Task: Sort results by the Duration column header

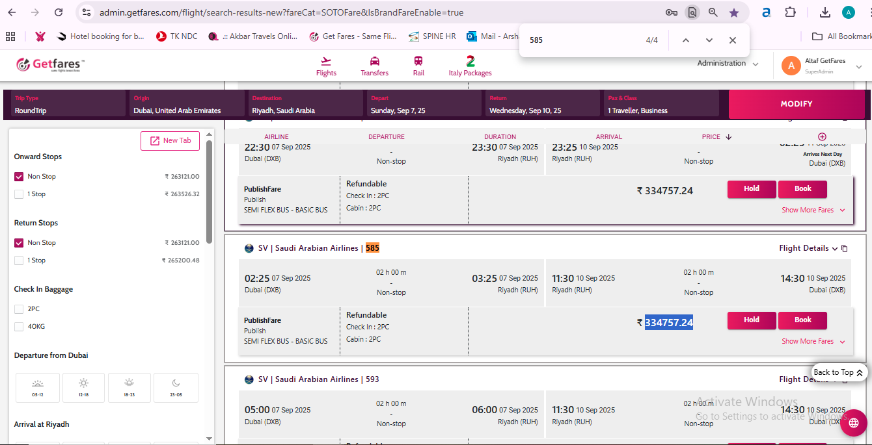Action: (500, 137)
